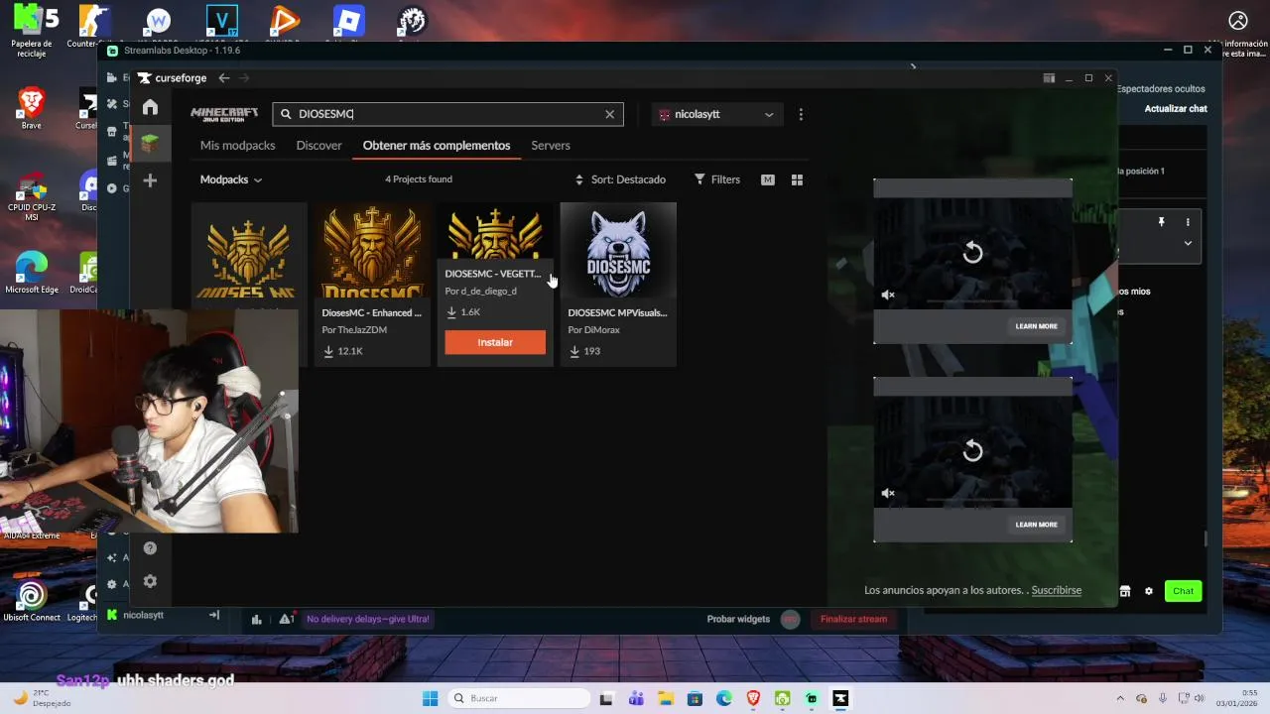The height and width of the screenshot is (714, 1270).
Task: Go back with the CurseForge back arrow
Action: pos(224,78)
